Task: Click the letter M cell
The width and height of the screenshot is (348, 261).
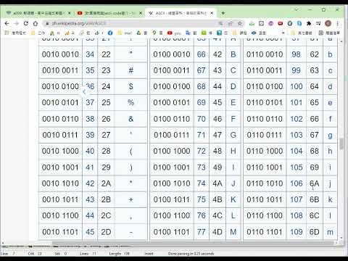Action: click(233, 232)
